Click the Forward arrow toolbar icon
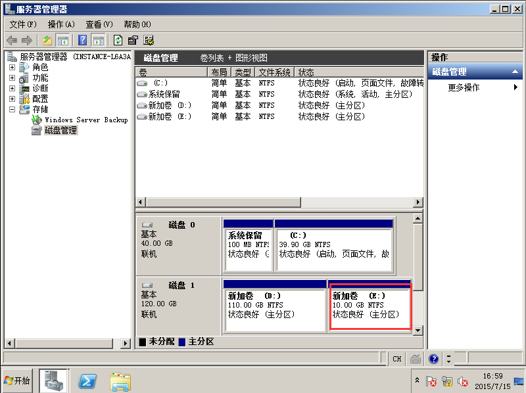The height and width of the screenshot is (393, 526). click(x=27, y=41)
